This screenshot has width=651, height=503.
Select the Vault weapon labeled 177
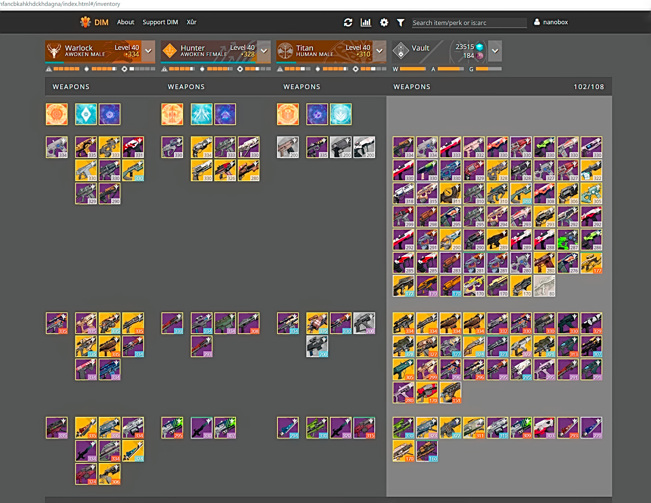point(591,263)
